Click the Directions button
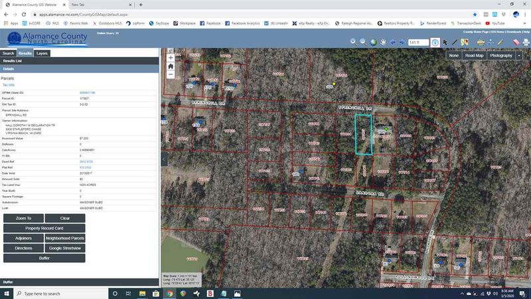The width and height of the screenshot is (531, 299). pos(23,248)
